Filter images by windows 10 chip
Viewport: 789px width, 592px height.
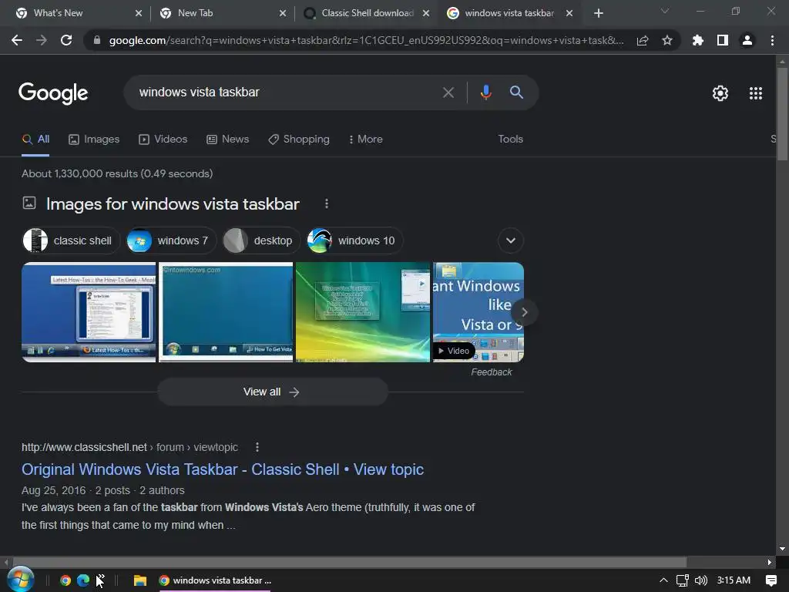pos(354,240)
